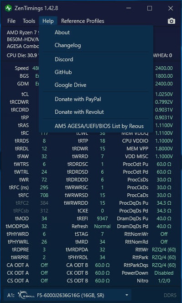
Task: Click the G.Skill logo in module selector
Action: [26, 295]
